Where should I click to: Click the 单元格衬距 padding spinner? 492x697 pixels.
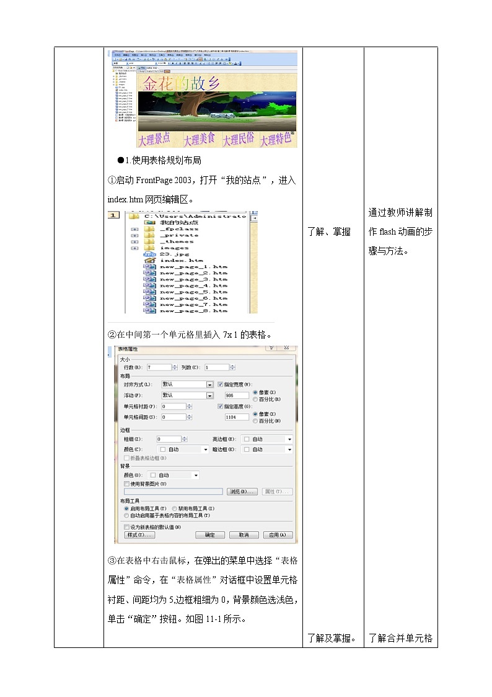coord(190,407)
